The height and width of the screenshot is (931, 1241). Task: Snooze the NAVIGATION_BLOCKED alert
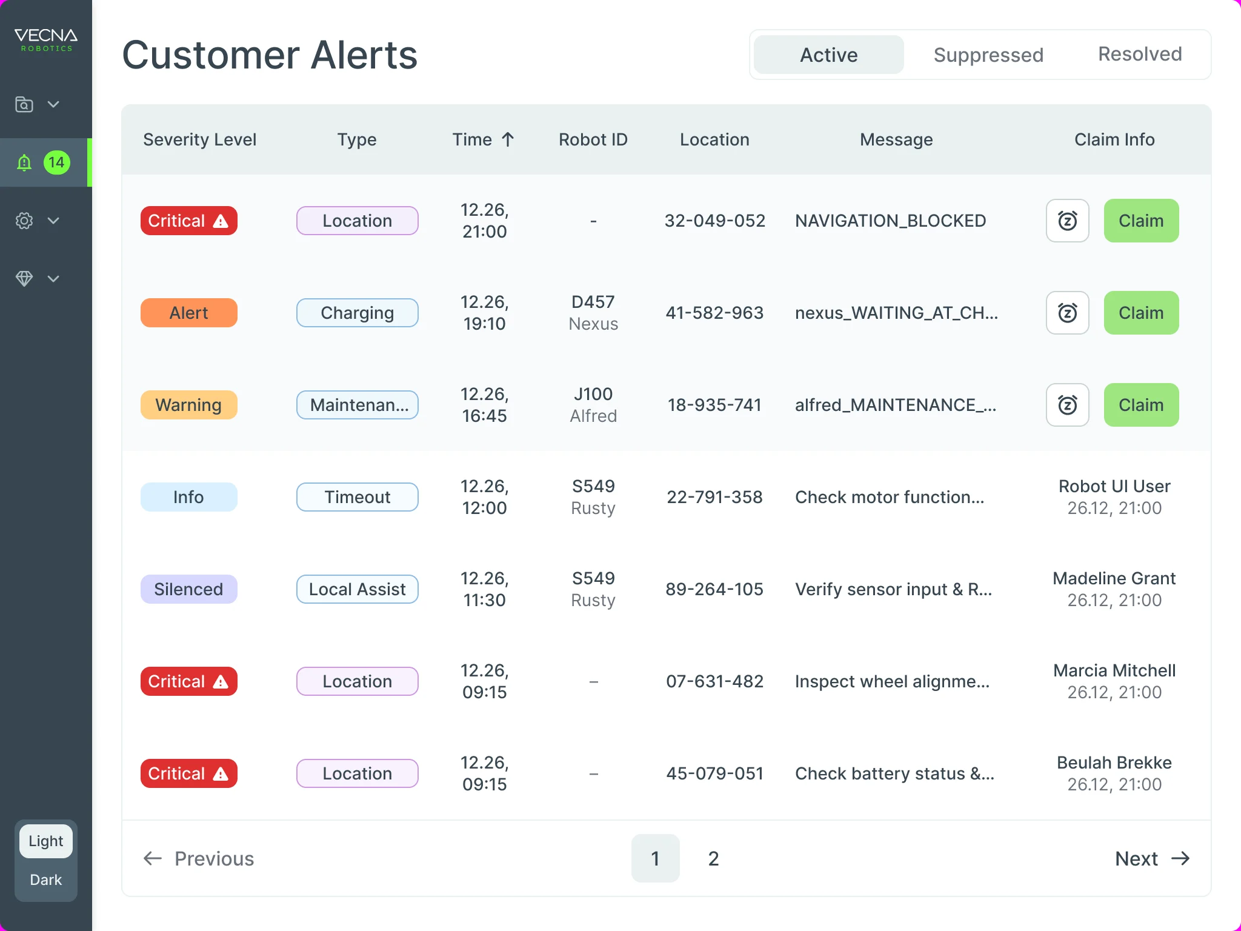(1068, 221)
